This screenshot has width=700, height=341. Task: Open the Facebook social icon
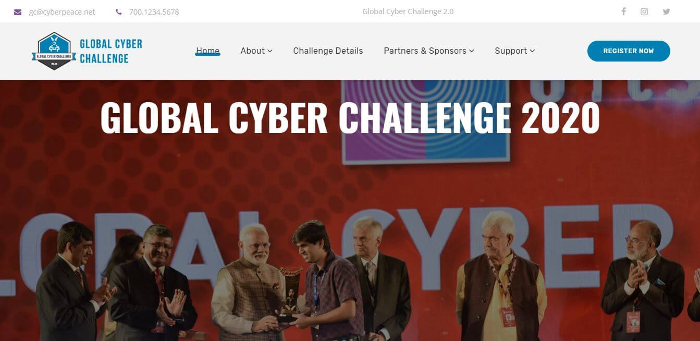tap(623, 11)
